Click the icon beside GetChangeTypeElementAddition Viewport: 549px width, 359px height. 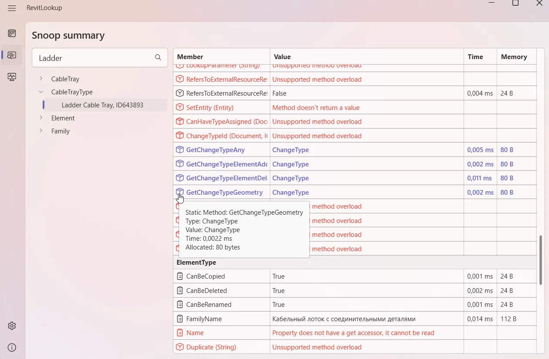click(179, 164)
